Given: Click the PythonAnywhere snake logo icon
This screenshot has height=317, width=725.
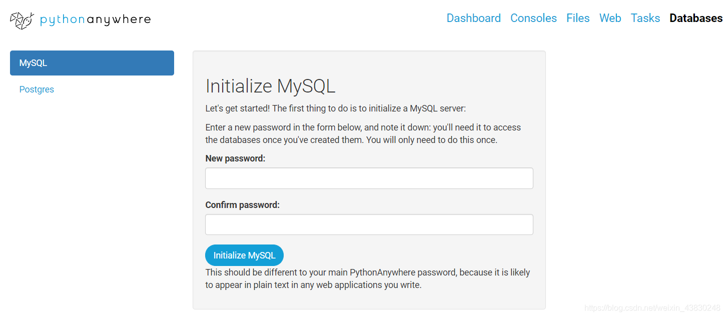Looking at the screenshot, I should click(x=22, y=20).
